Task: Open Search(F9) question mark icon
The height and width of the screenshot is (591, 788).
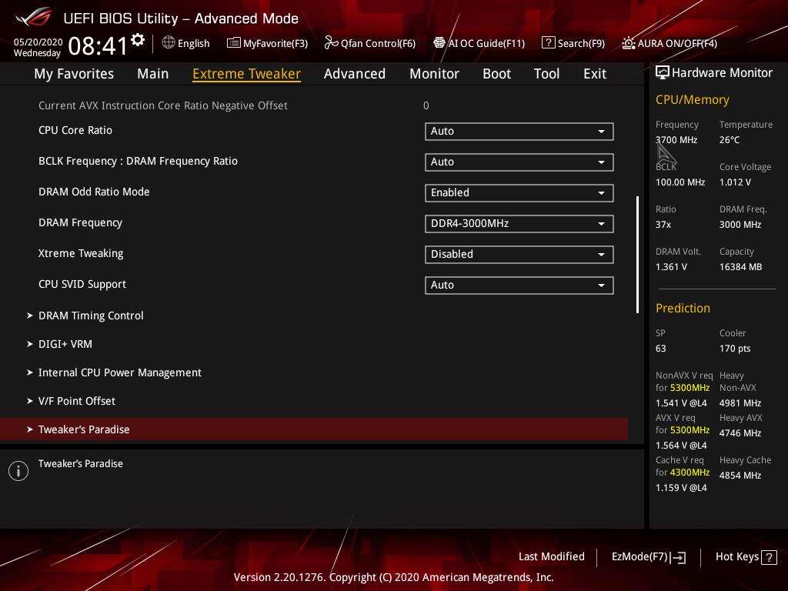Action: click(x=548, y=43)
